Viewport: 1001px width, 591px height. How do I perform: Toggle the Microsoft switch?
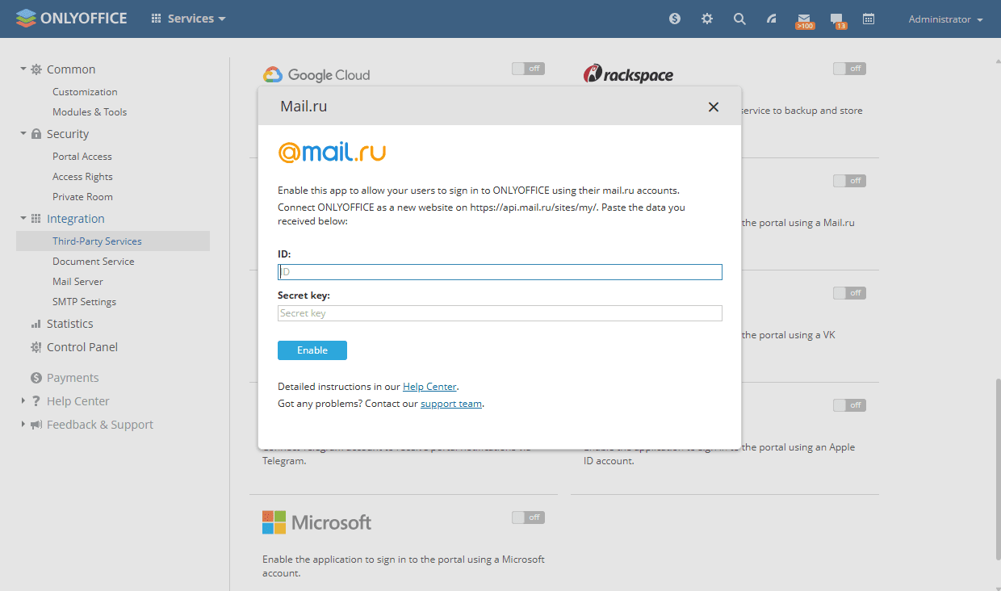click(528, 518)
